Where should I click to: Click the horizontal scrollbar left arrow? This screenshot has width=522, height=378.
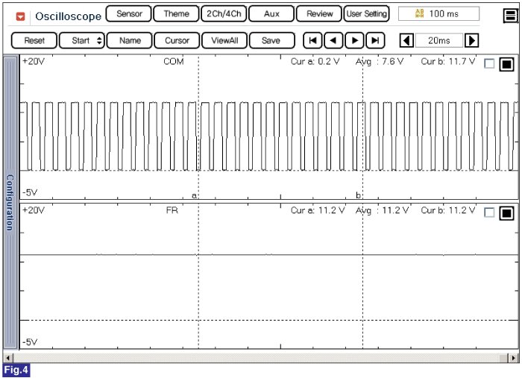coord(8,358)
